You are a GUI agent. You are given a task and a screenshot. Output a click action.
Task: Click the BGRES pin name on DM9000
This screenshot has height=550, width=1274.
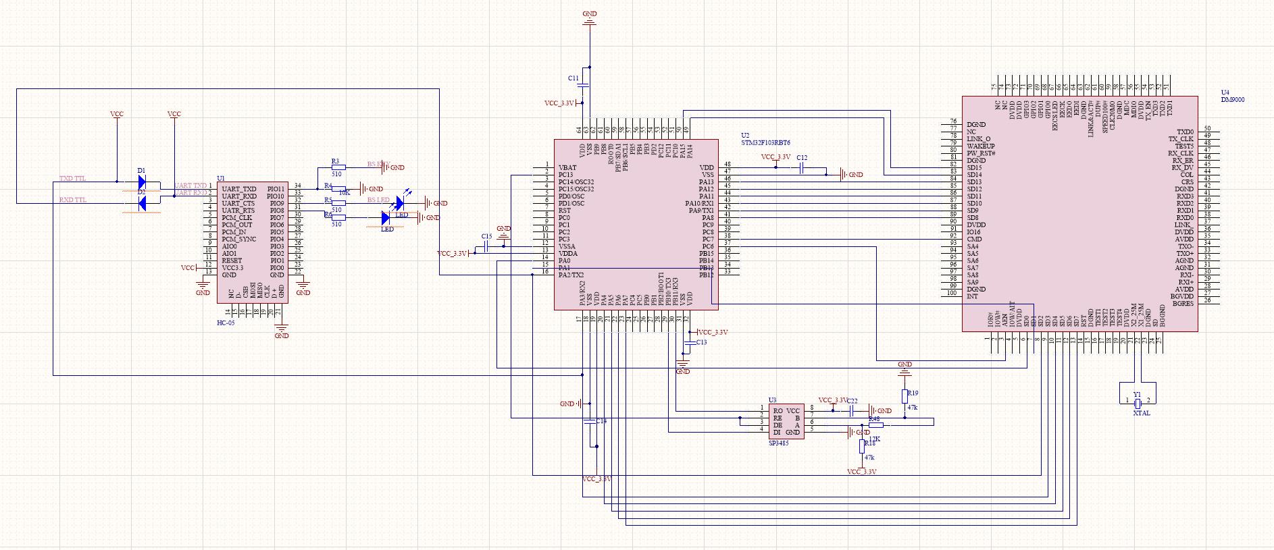tap(1183, 304)
